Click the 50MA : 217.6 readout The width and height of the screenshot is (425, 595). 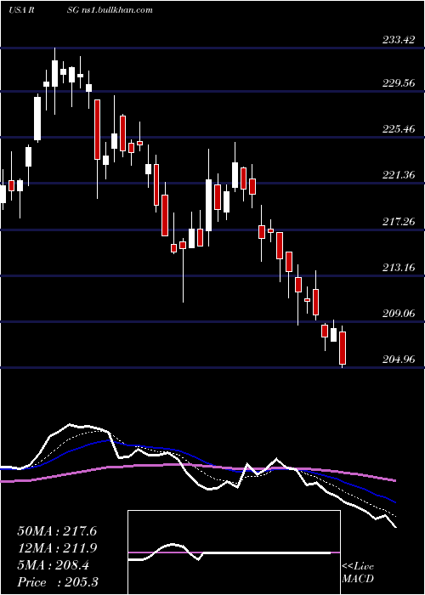click(57, 531)
